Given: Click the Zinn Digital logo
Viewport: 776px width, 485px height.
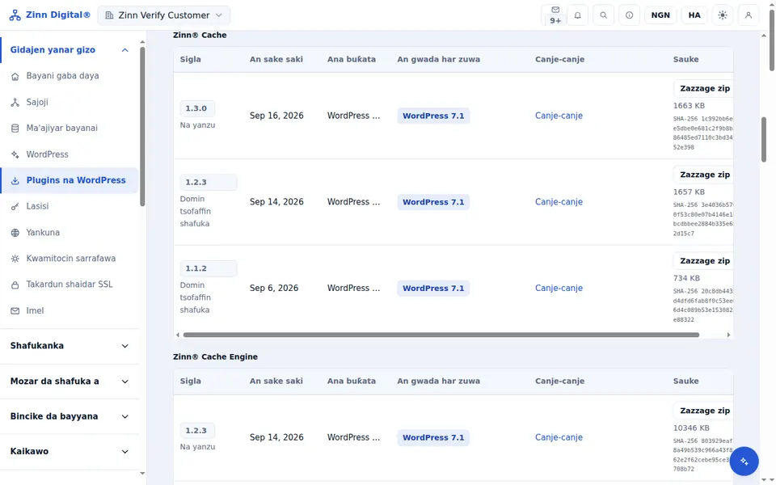Looking at the screenshot, I should click(x=49, y=15).
